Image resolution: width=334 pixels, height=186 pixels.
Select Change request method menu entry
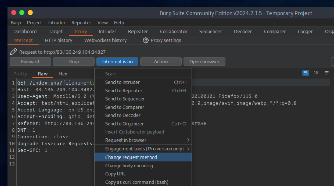[x=131, y=157]
